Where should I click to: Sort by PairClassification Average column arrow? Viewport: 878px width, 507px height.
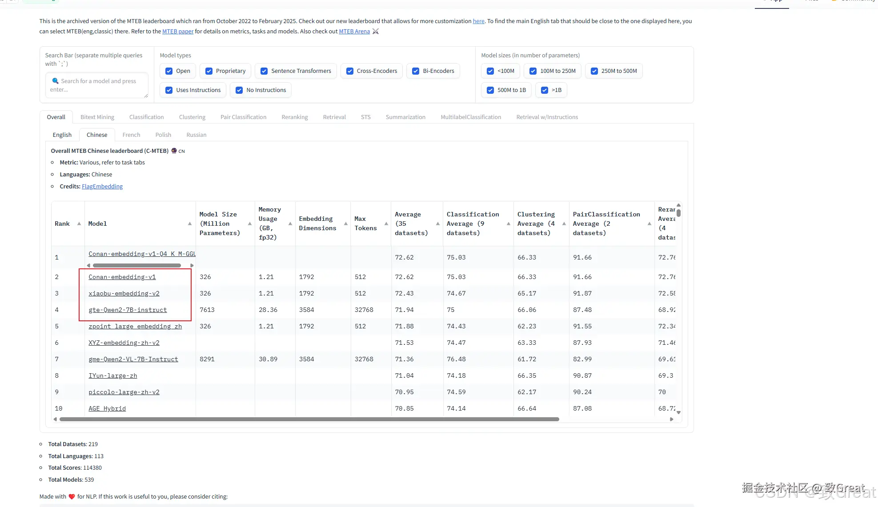click(x=649, y=224)
